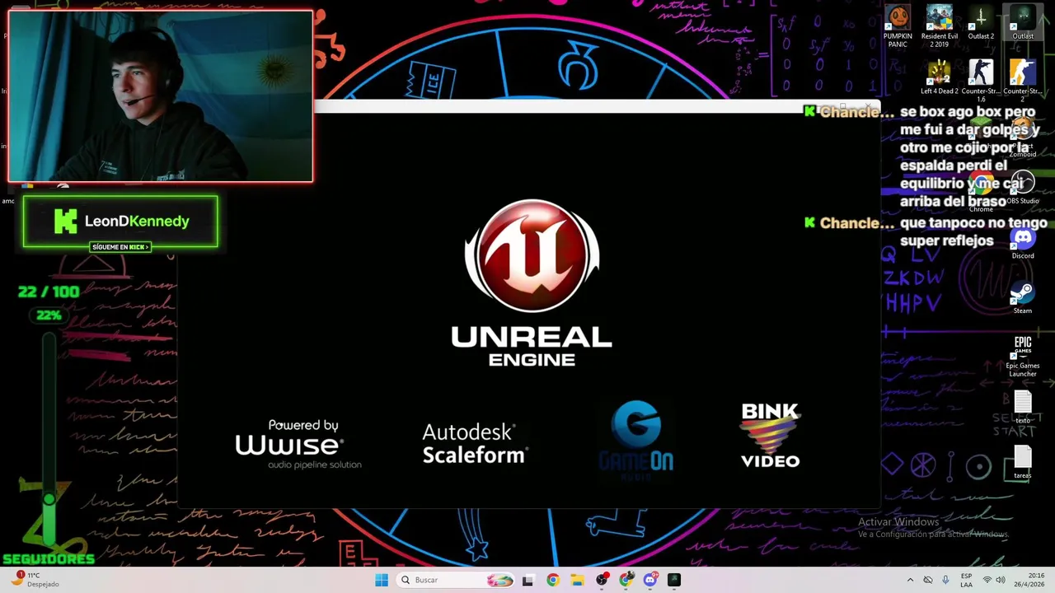Click the Autodesk Scaleform logo
Viewport: 1055px width, 593px height.
tap(475, 444)
